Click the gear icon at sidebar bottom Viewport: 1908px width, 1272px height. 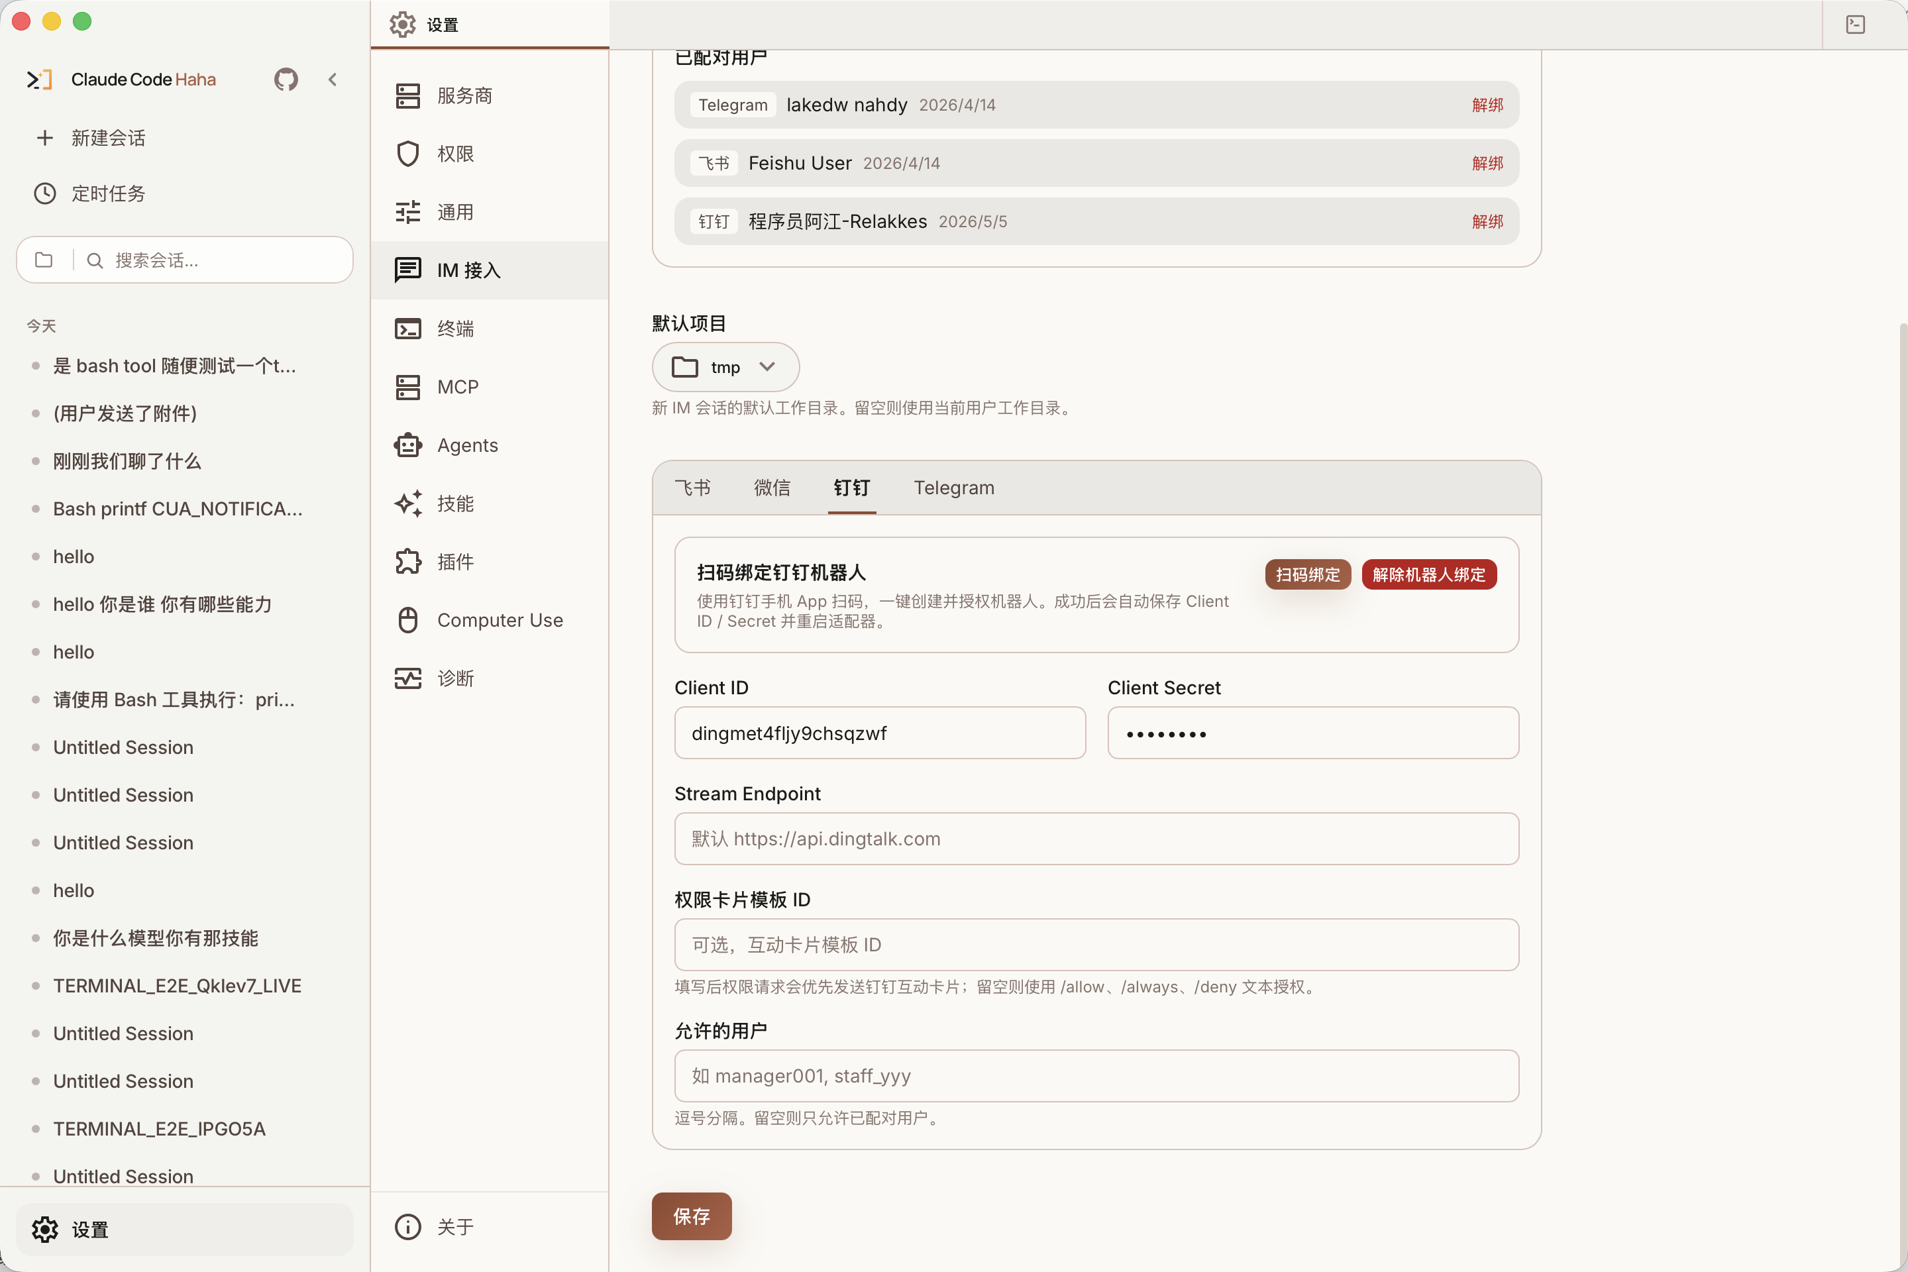(44, 1230)
